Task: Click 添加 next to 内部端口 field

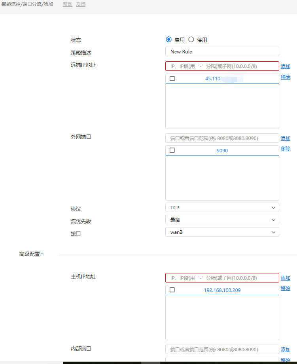Action: point(286,350)
